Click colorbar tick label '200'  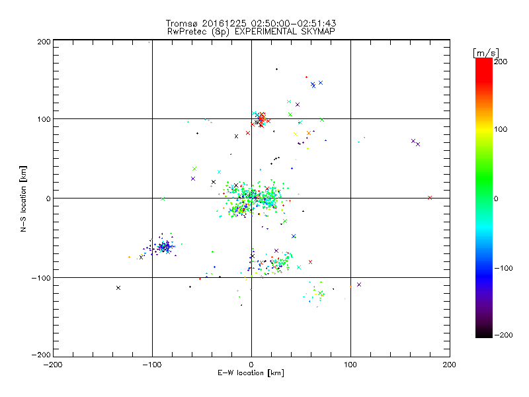[501, 62]
